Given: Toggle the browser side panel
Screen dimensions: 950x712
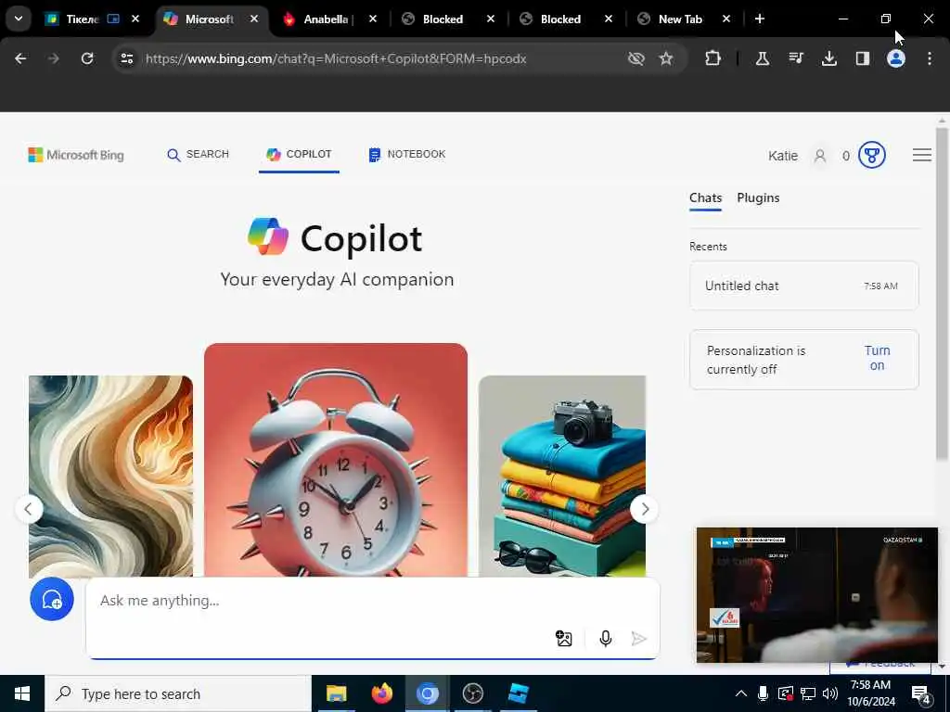Looking at the screenshot, I should pyautogui.click(x=863, y=58).
